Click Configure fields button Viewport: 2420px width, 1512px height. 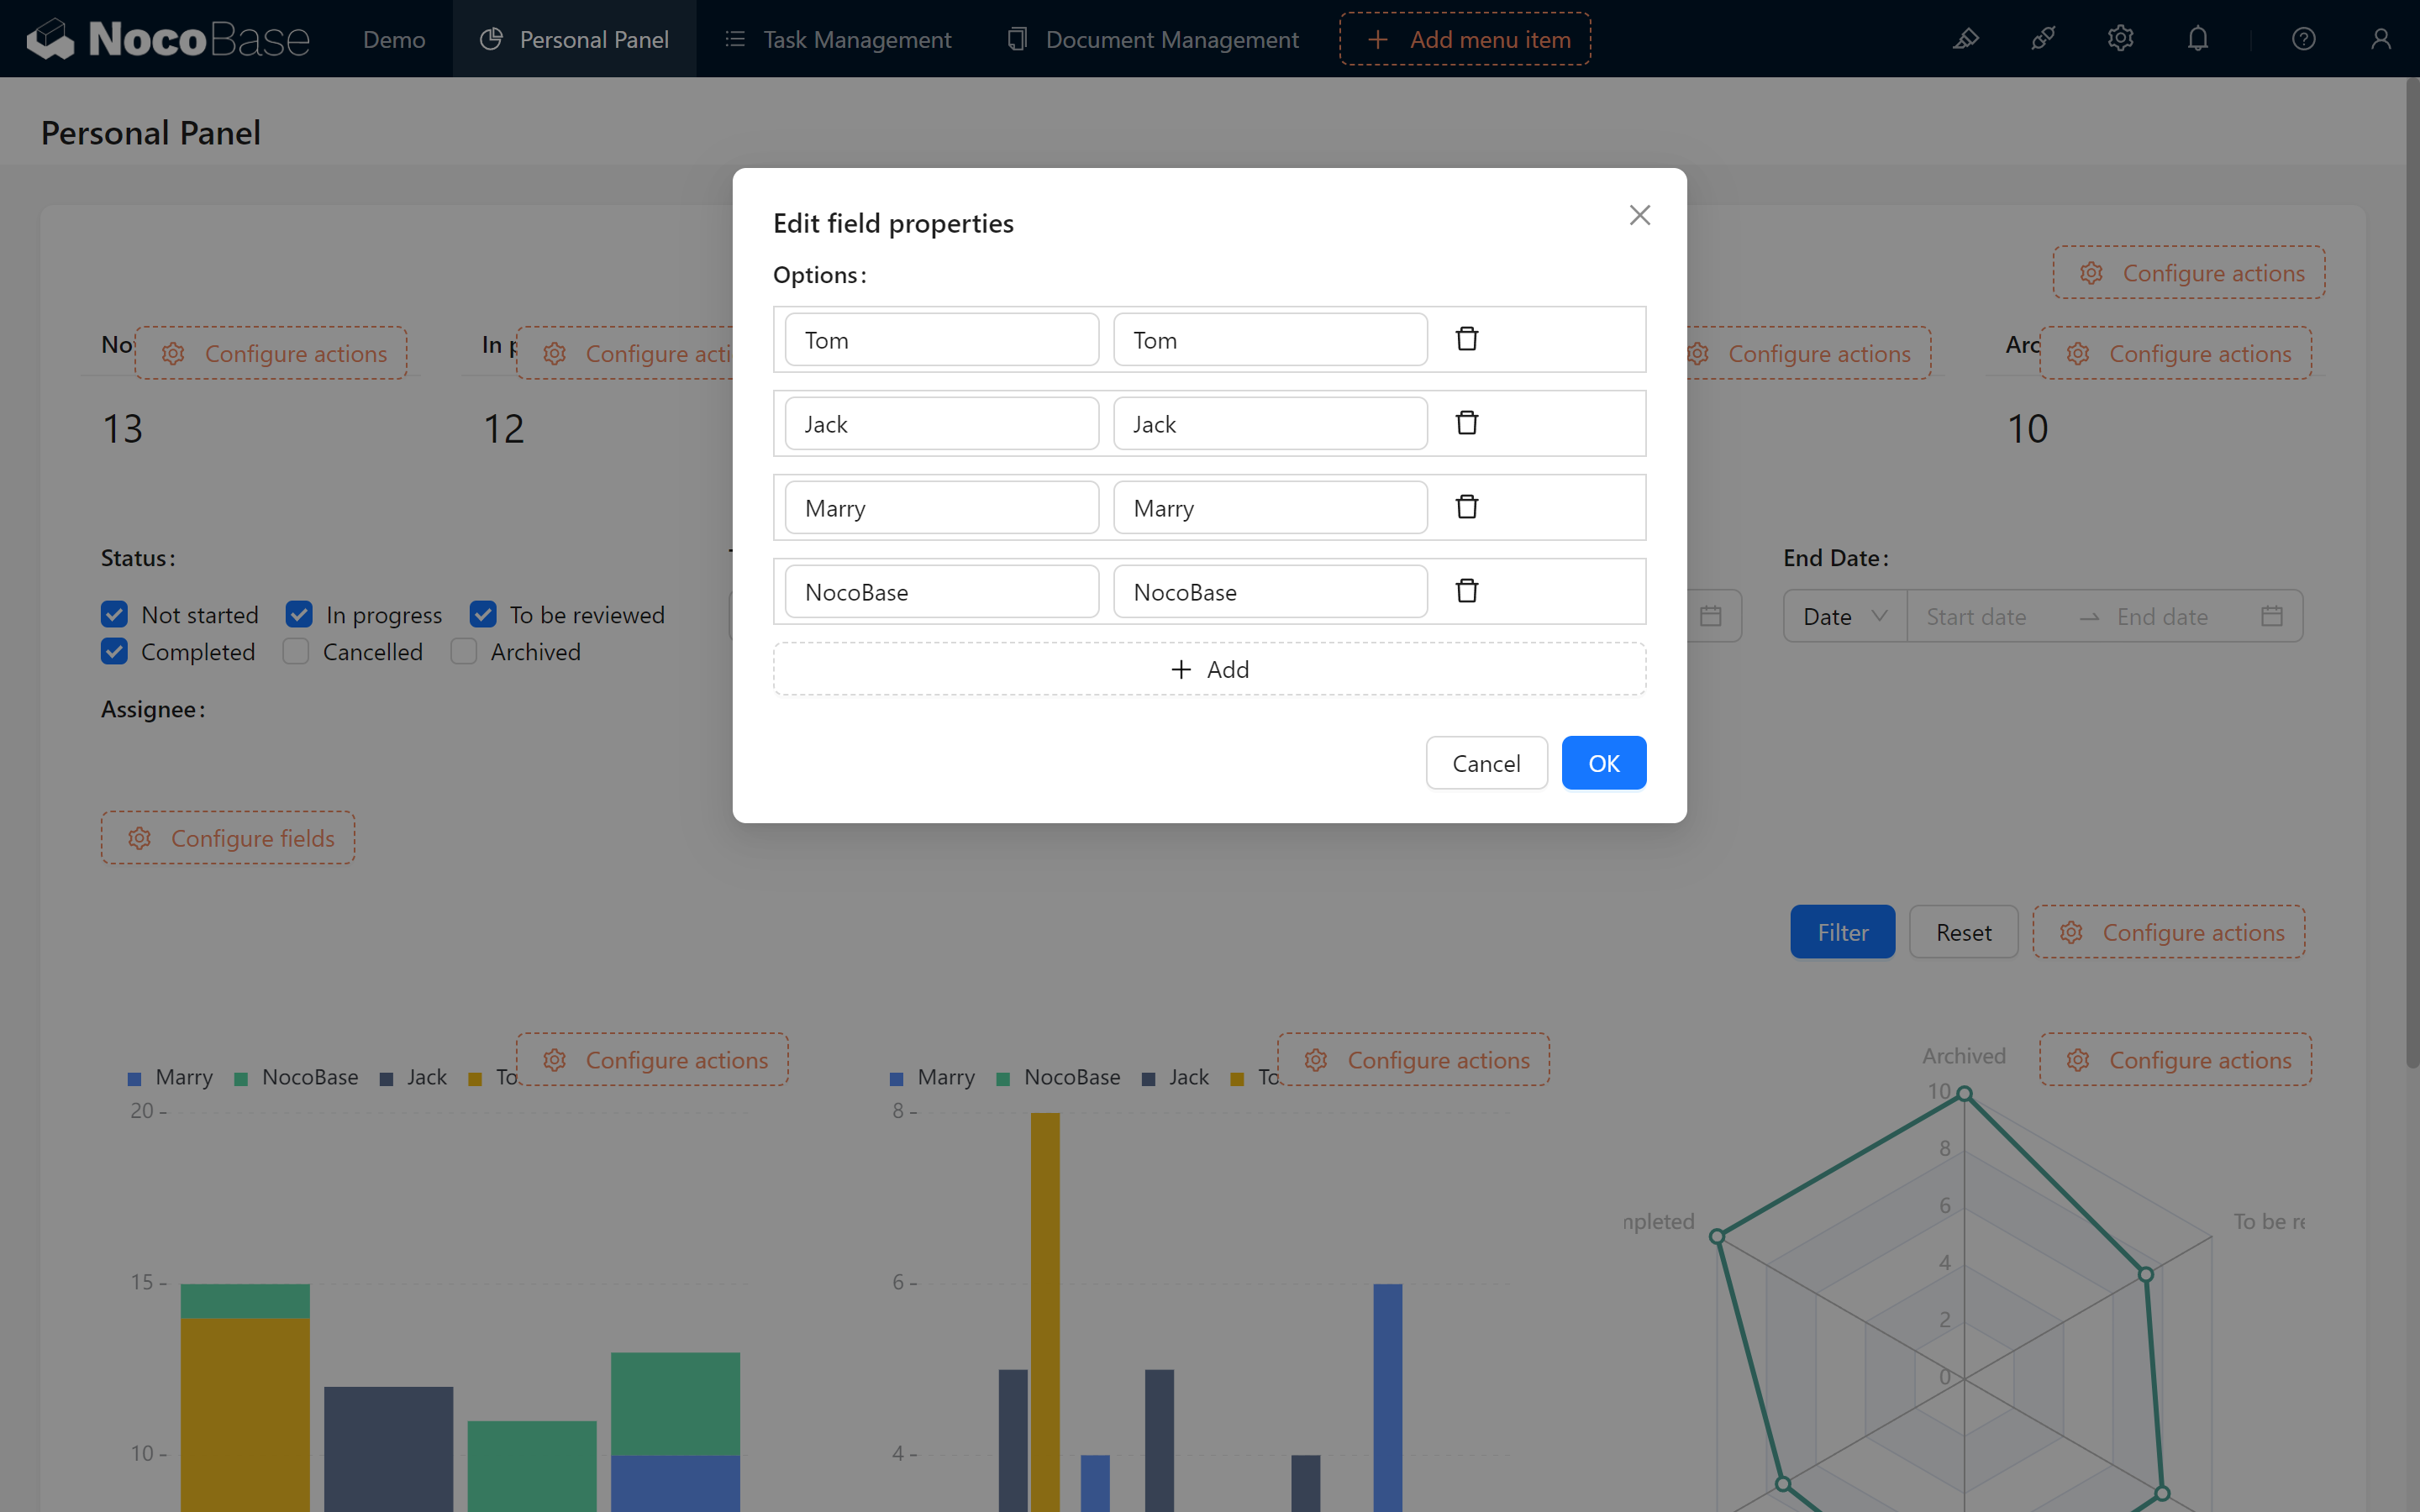coord(228,838)
